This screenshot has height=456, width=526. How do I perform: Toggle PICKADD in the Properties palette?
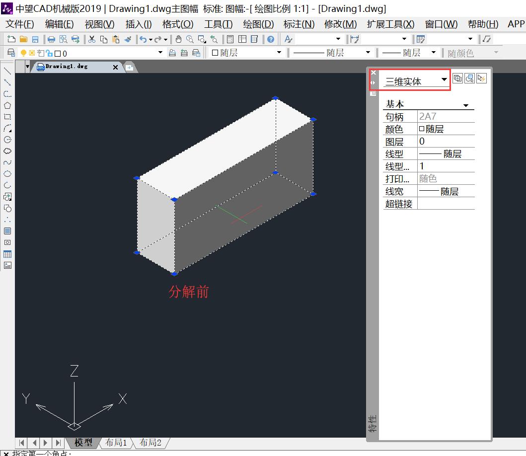click(x=458, y=78)
